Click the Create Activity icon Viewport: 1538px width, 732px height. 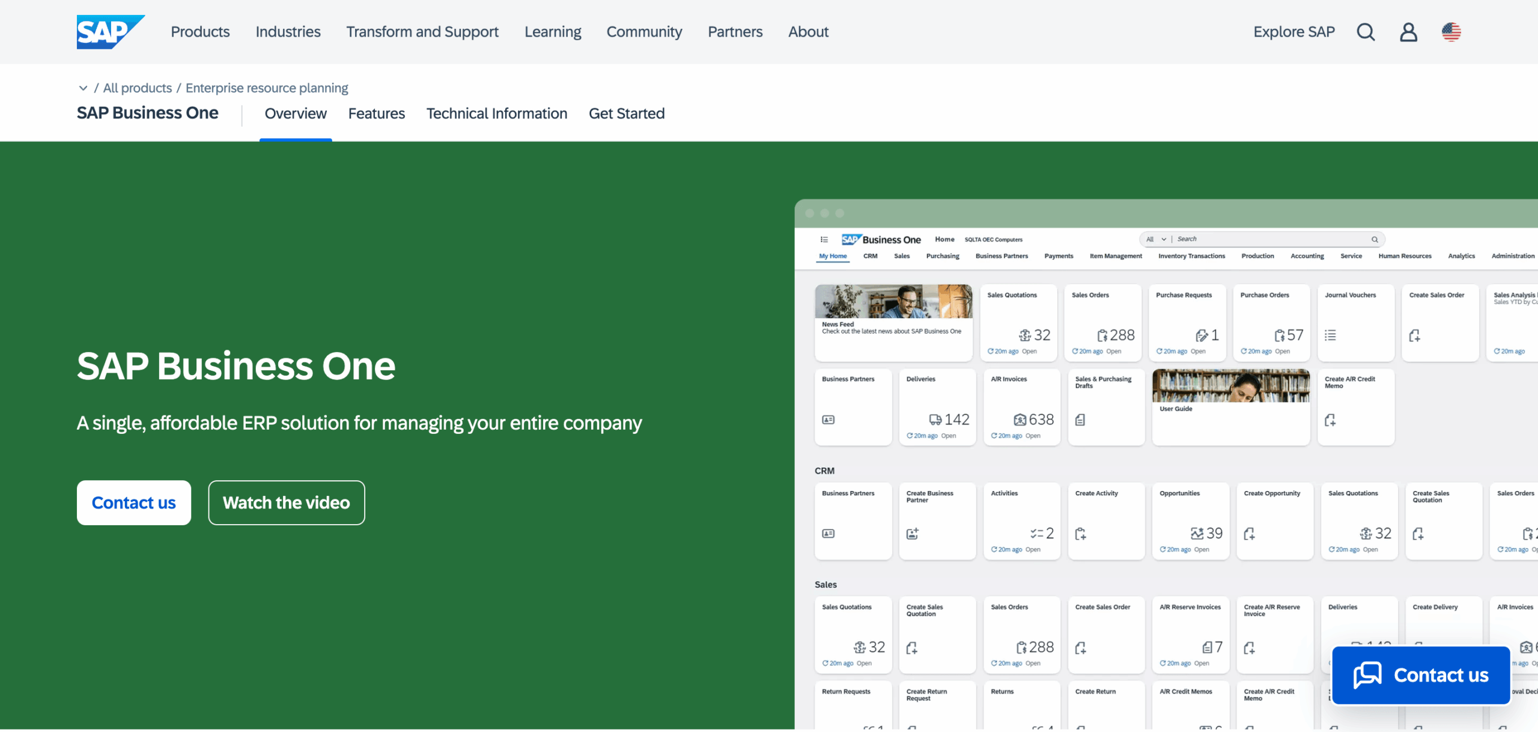click(1080, 534)
